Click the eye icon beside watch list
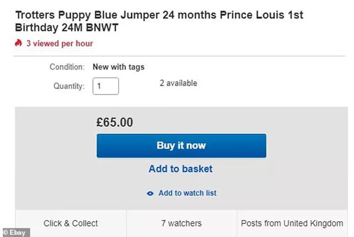Image resolution: width=354 pixels, height=237 pixels. pyautogui.click(x=150, y=193)
